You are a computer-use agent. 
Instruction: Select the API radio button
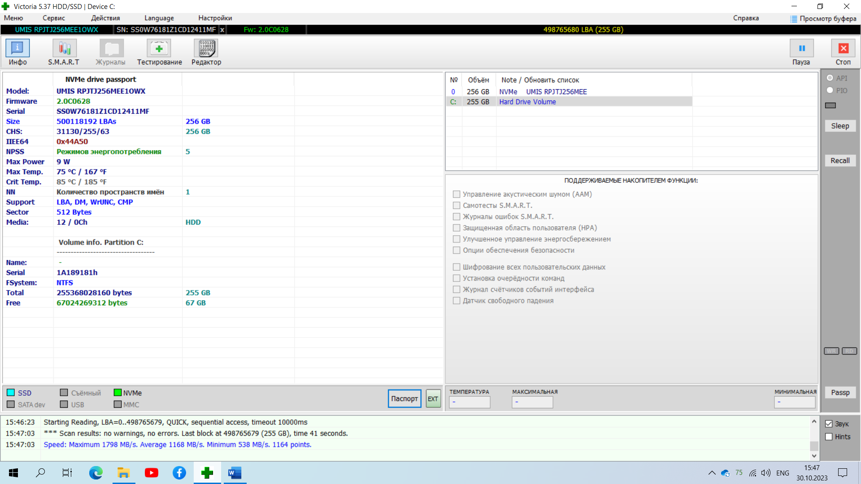[x=830, y=78]
